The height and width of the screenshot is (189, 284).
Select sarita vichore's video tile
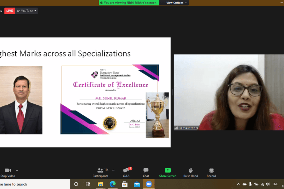(x=229, y=92)
